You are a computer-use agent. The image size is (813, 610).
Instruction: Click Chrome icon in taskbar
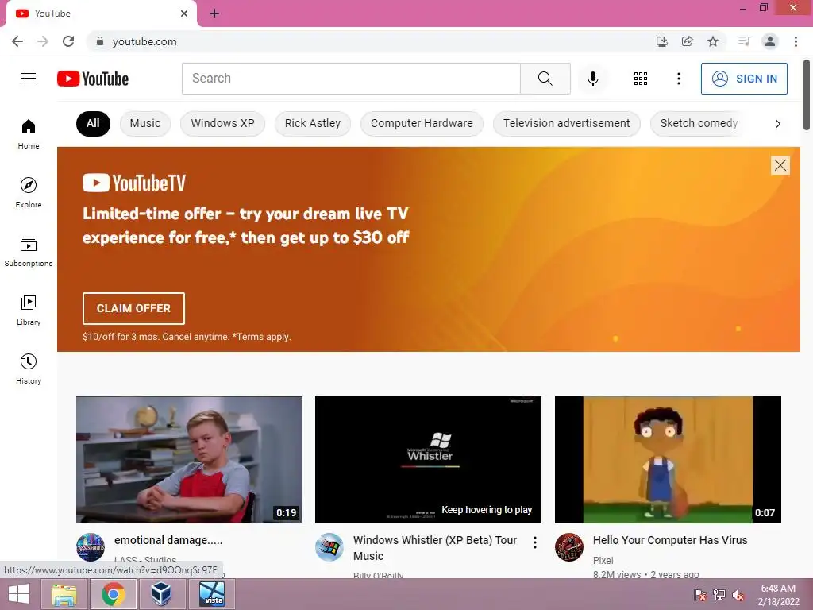coord(113,594)
